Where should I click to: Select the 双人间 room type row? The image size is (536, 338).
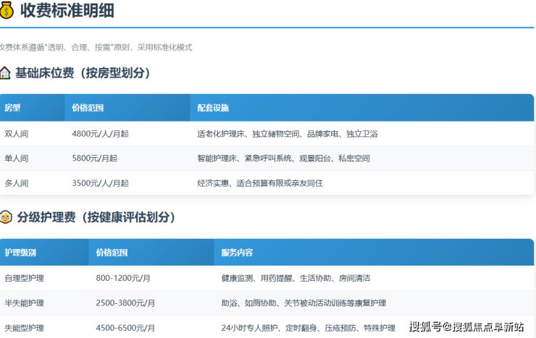(x=16, y=134)
